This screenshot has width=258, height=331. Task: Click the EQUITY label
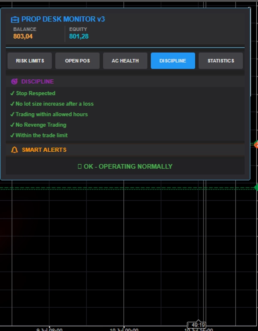(x=78, y=29)
